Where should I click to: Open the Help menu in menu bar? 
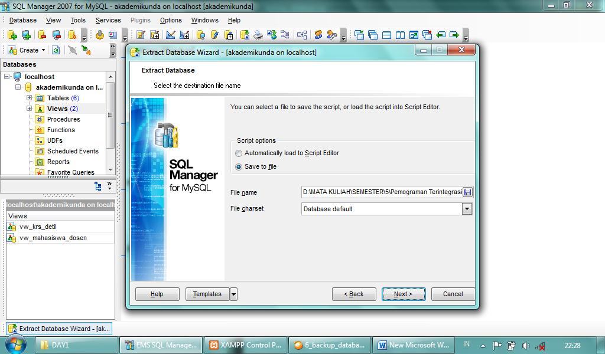click(234, 20)
